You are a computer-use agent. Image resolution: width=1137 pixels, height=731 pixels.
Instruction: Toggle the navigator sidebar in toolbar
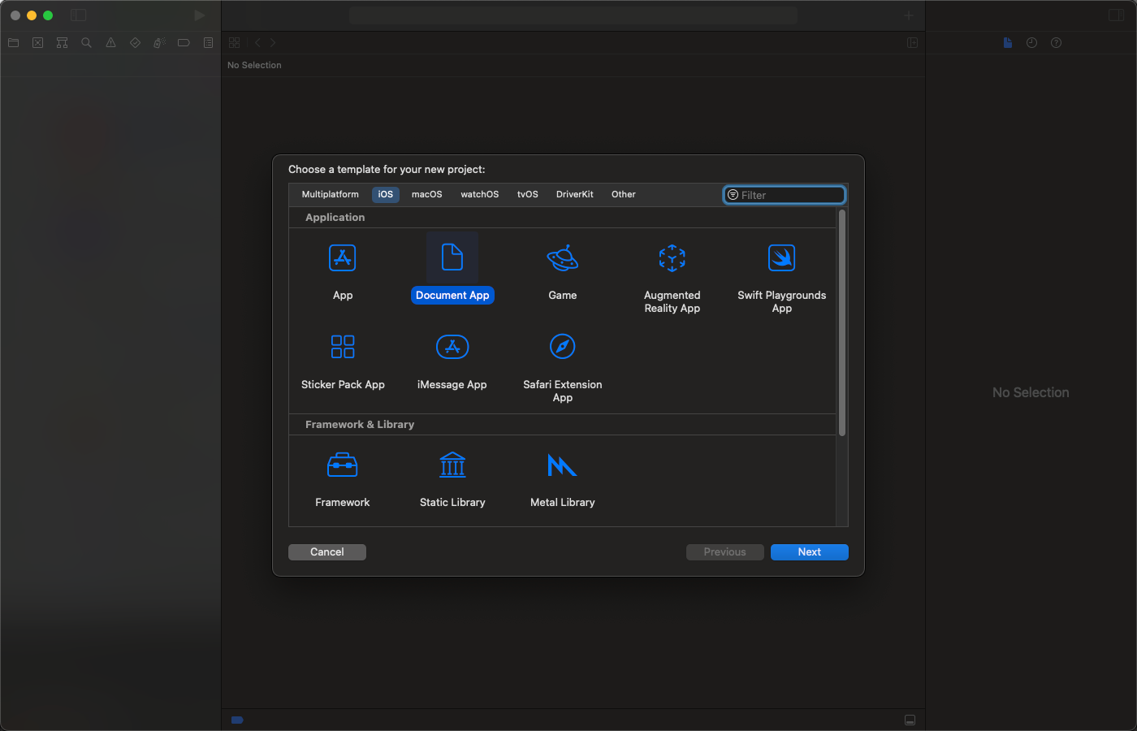coord(78,15)
